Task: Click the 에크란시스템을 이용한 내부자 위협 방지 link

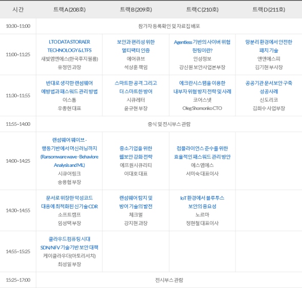Action: coord(202,87)
